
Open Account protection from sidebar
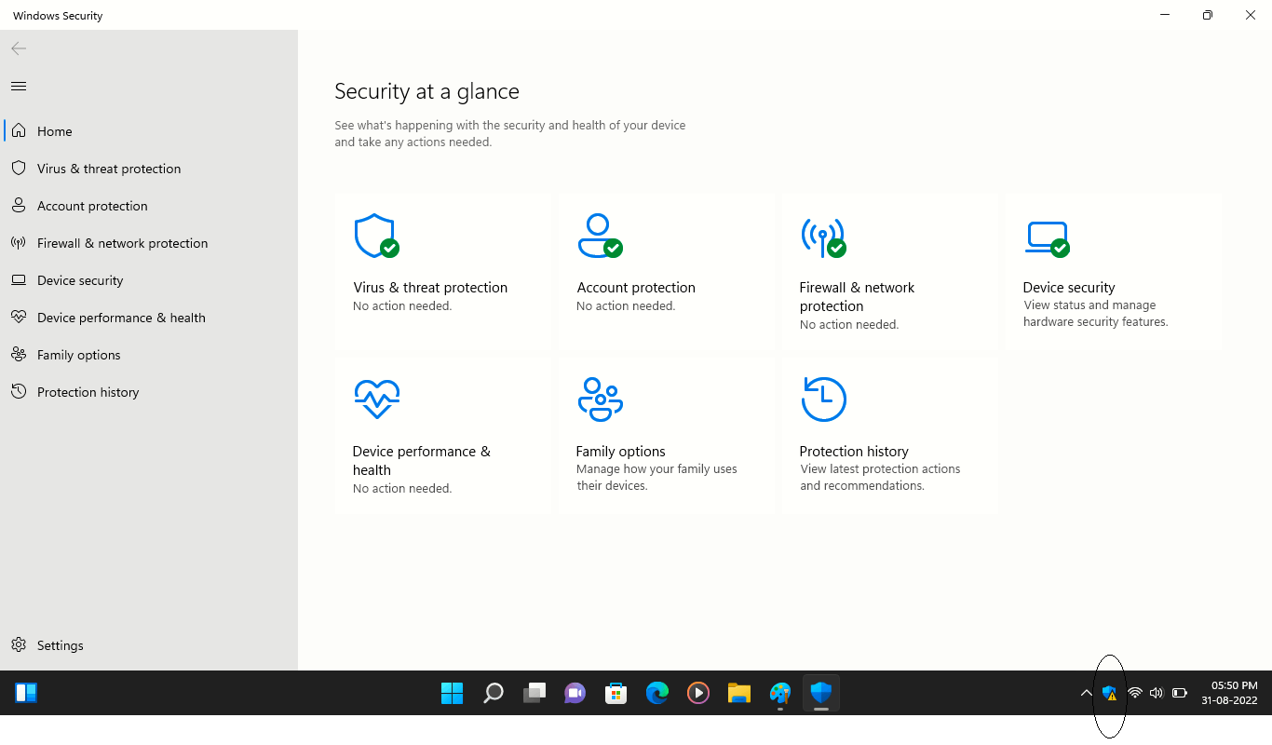[x=149, y=206]
